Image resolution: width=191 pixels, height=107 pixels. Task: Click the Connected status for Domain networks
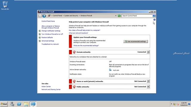coord(142,52)
